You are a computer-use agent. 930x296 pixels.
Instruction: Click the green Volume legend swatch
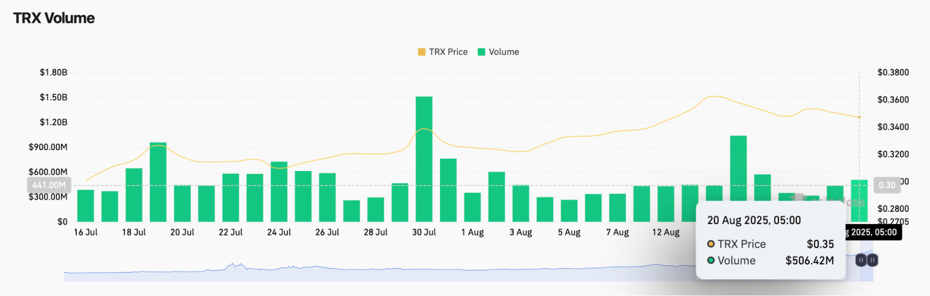482,52
